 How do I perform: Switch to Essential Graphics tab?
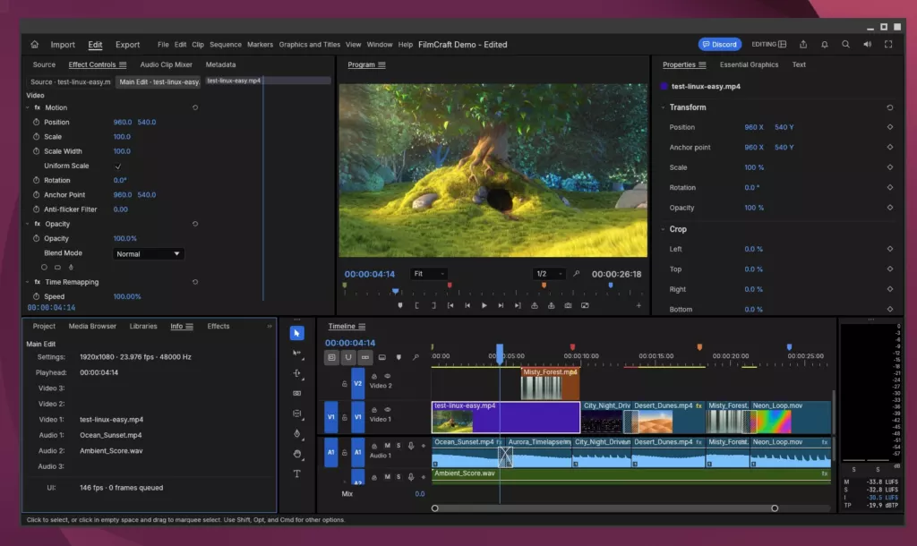(x=749, y=64)
